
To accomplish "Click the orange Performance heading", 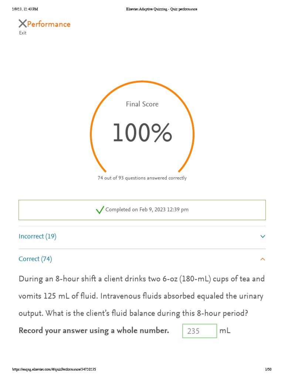I will pos(49,24).
